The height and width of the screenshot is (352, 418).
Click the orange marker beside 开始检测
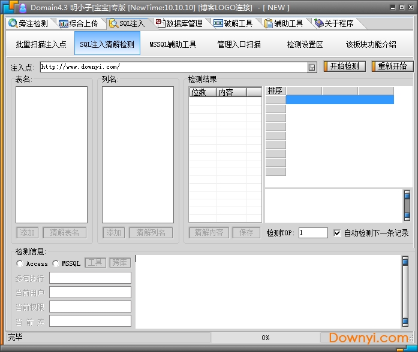326,66
